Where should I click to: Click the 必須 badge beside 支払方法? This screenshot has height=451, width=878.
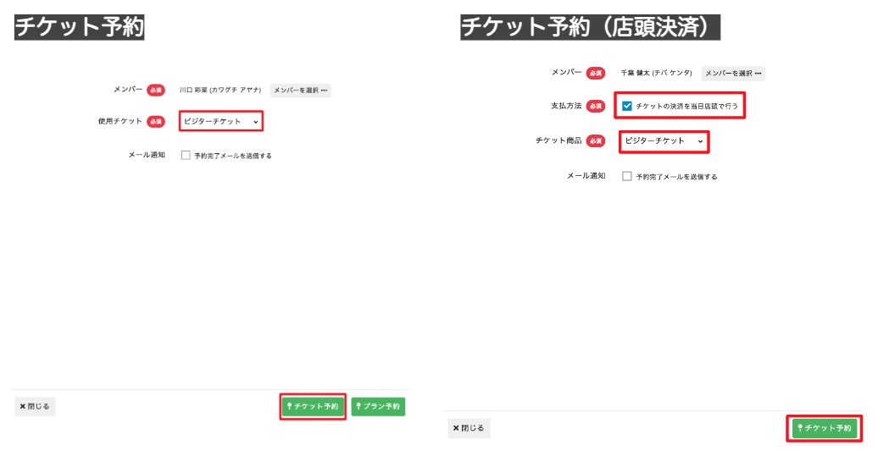tap(596, 107)
